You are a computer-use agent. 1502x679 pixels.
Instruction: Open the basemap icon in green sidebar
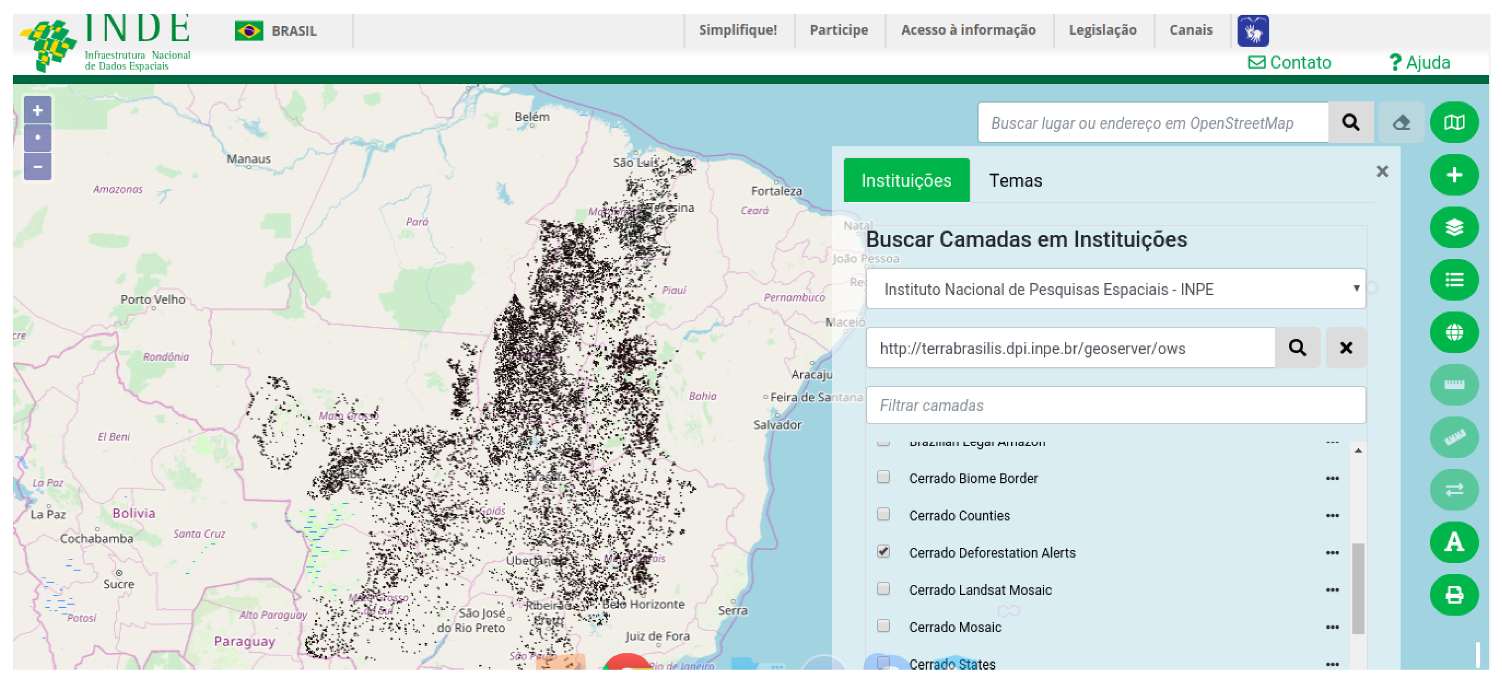point(1454,122)
